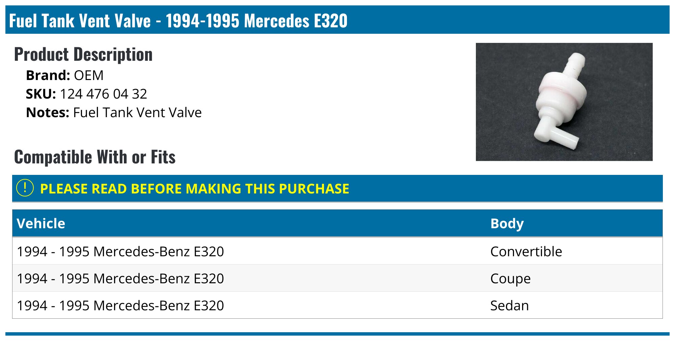Click the Vehicle column header

click(x=41, y=224)
